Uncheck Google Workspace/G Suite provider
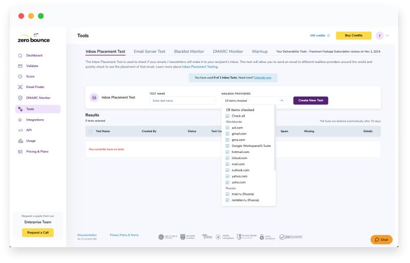The width and height of the screenshot is (410, 263). click(x=227, y=146)
